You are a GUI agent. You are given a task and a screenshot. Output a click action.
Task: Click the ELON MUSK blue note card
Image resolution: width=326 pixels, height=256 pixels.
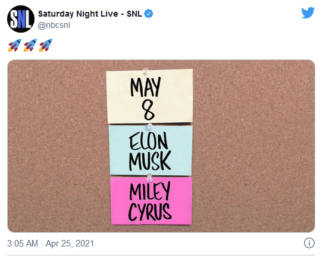[151, 150]
